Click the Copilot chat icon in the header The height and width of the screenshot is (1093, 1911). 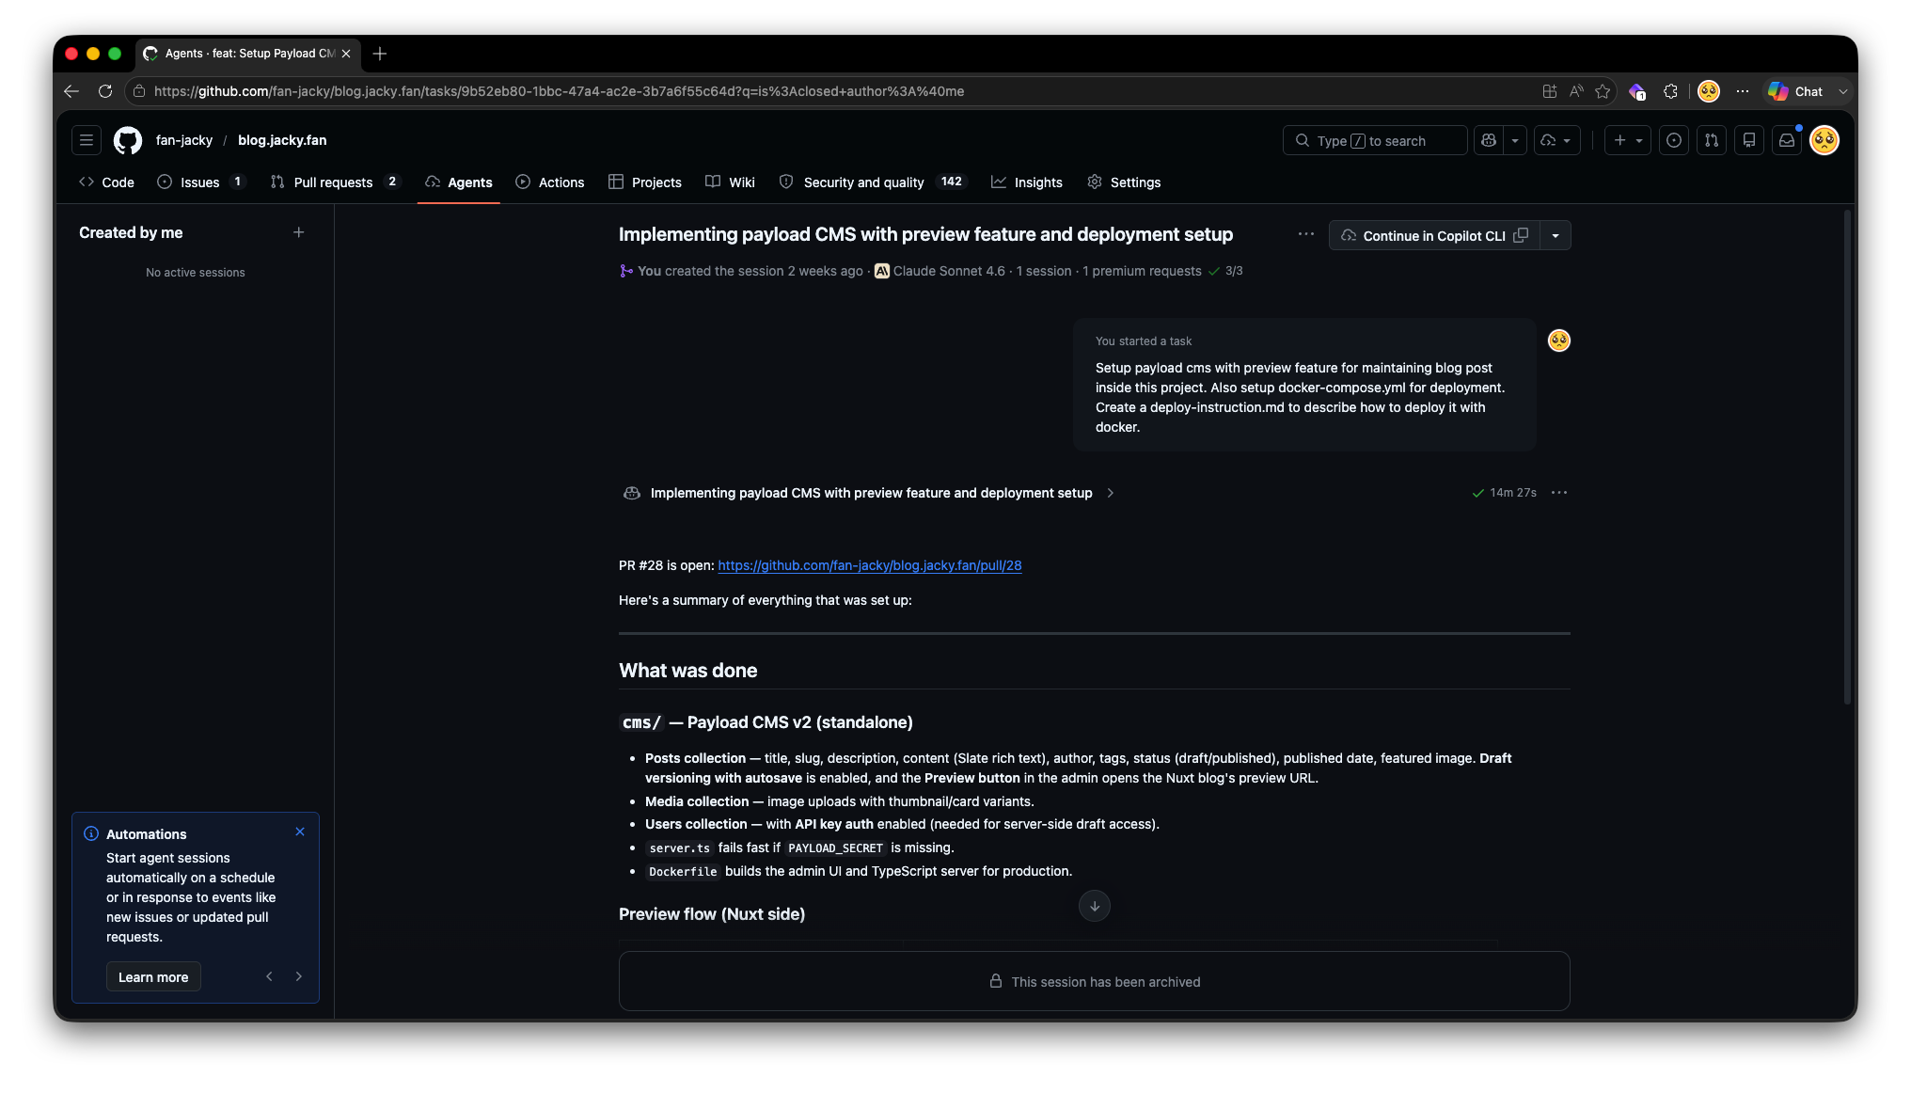pos(1489,140)
